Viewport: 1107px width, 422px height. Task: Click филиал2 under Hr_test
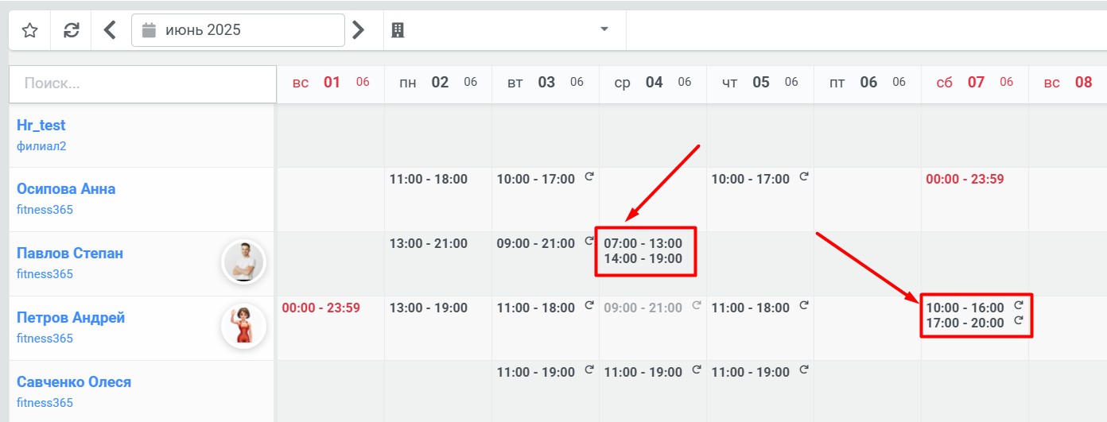40,146
